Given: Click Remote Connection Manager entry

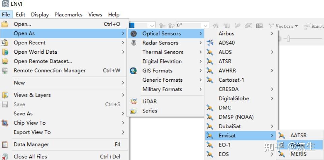Looking at the screenshot, I should tap(50, 71).
